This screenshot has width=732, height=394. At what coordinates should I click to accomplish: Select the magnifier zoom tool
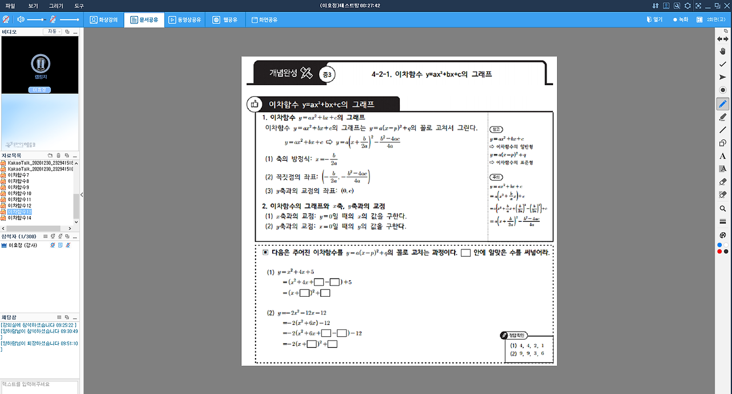pyautogui.click(x=723, y=209)
